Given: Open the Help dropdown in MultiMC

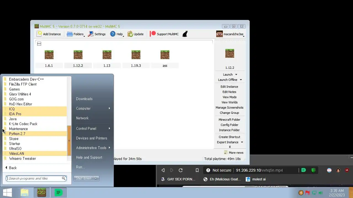Looking at the screenshot, I should (117, 34).
